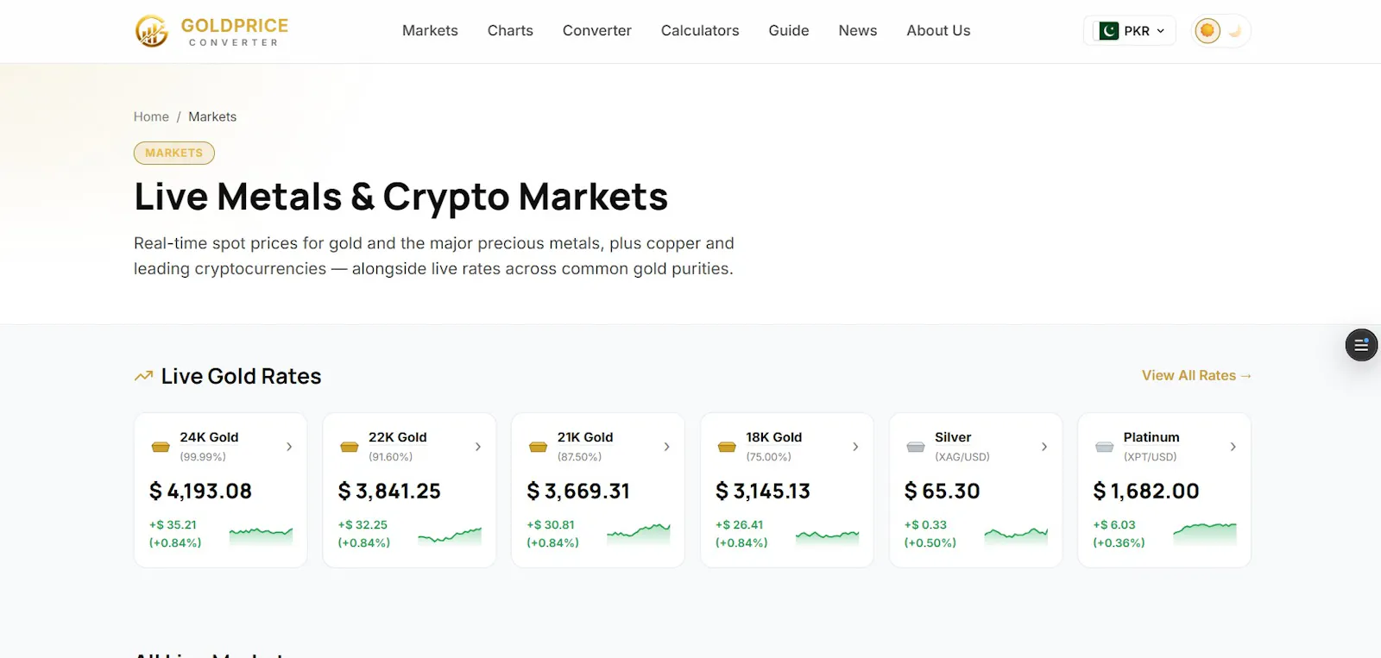This screenshot has width=1381, height=658.
Task: Click the 18K Gold bar icon
Action: pyautogui.click(x=727, y=447)
